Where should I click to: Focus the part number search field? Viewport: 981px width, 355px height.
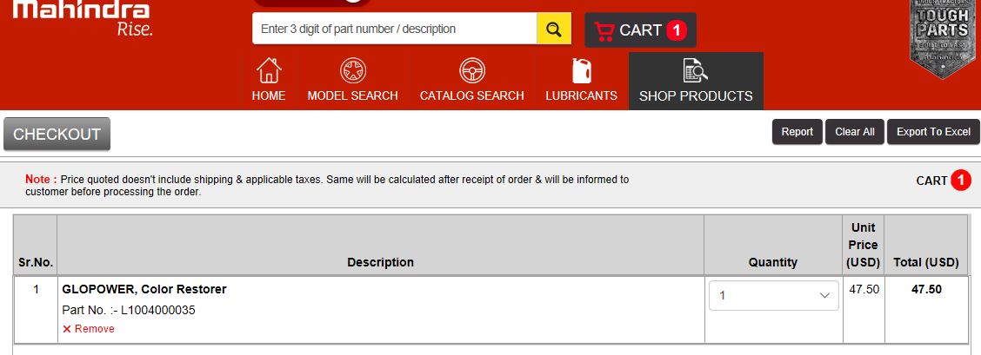pos(394,29)
